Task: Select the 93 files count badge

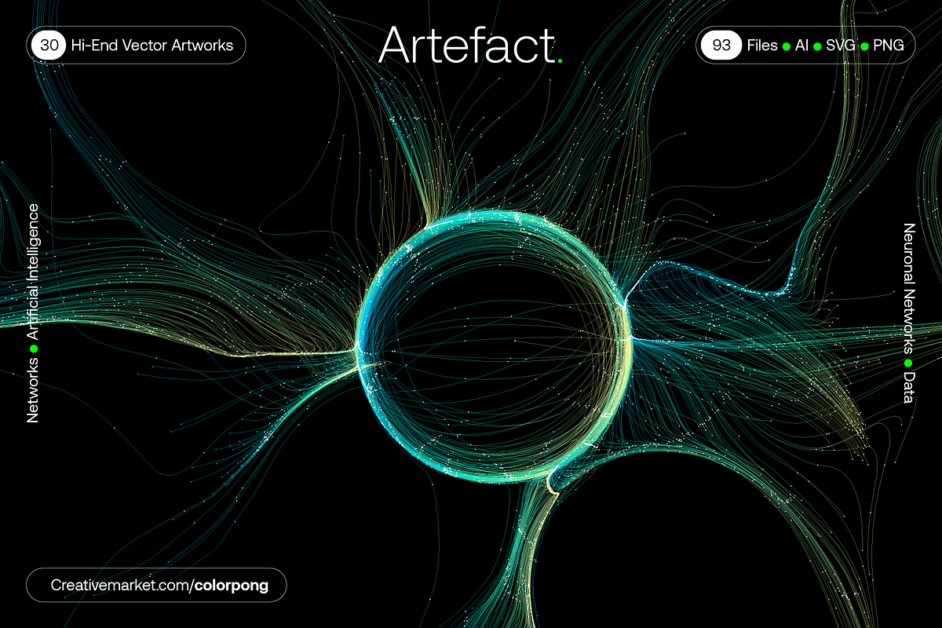Action: pyautogui.click(x=721, y=46)
